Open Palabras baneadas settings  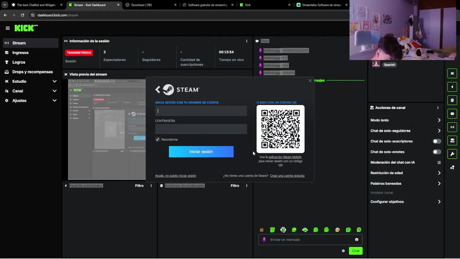[439, 183]
